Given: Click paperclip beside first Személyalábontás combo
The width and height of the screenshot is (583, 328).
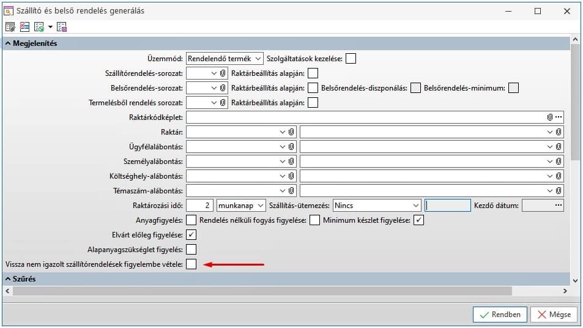Looking at the screenshot, I should pyautogui.click(x=291, y=162).
